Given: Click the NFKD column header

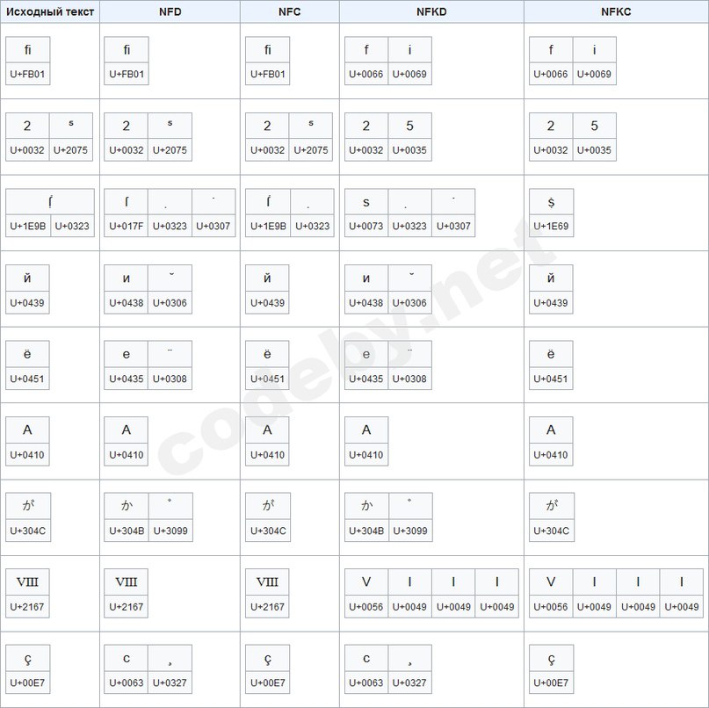Looking at the screenshot, I should point(431,11).
